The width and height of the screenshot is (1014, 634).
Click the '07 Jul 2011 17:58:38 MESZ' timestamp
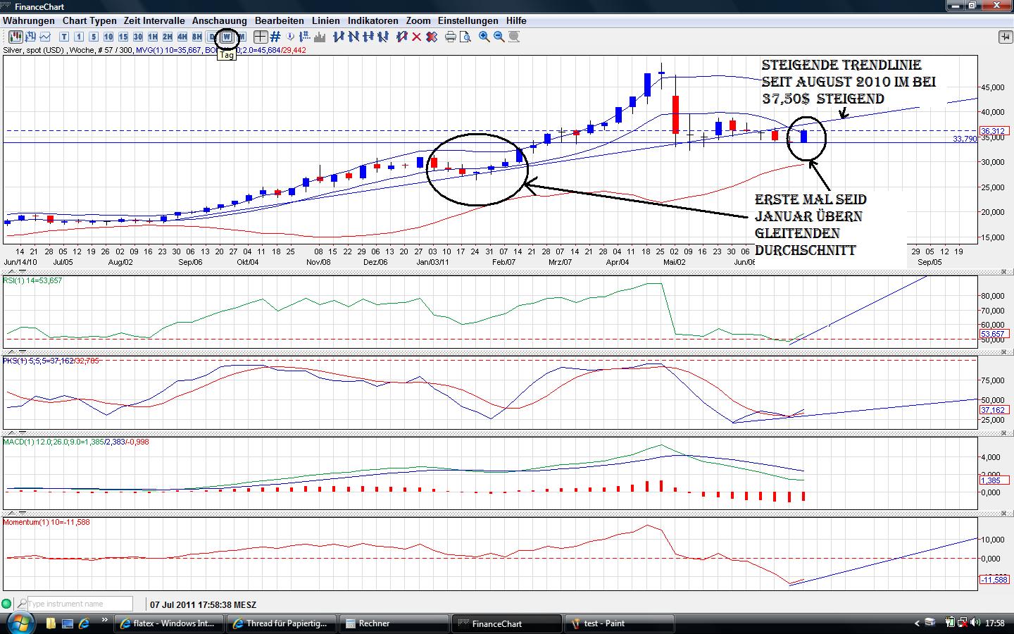tap(204, 604)
